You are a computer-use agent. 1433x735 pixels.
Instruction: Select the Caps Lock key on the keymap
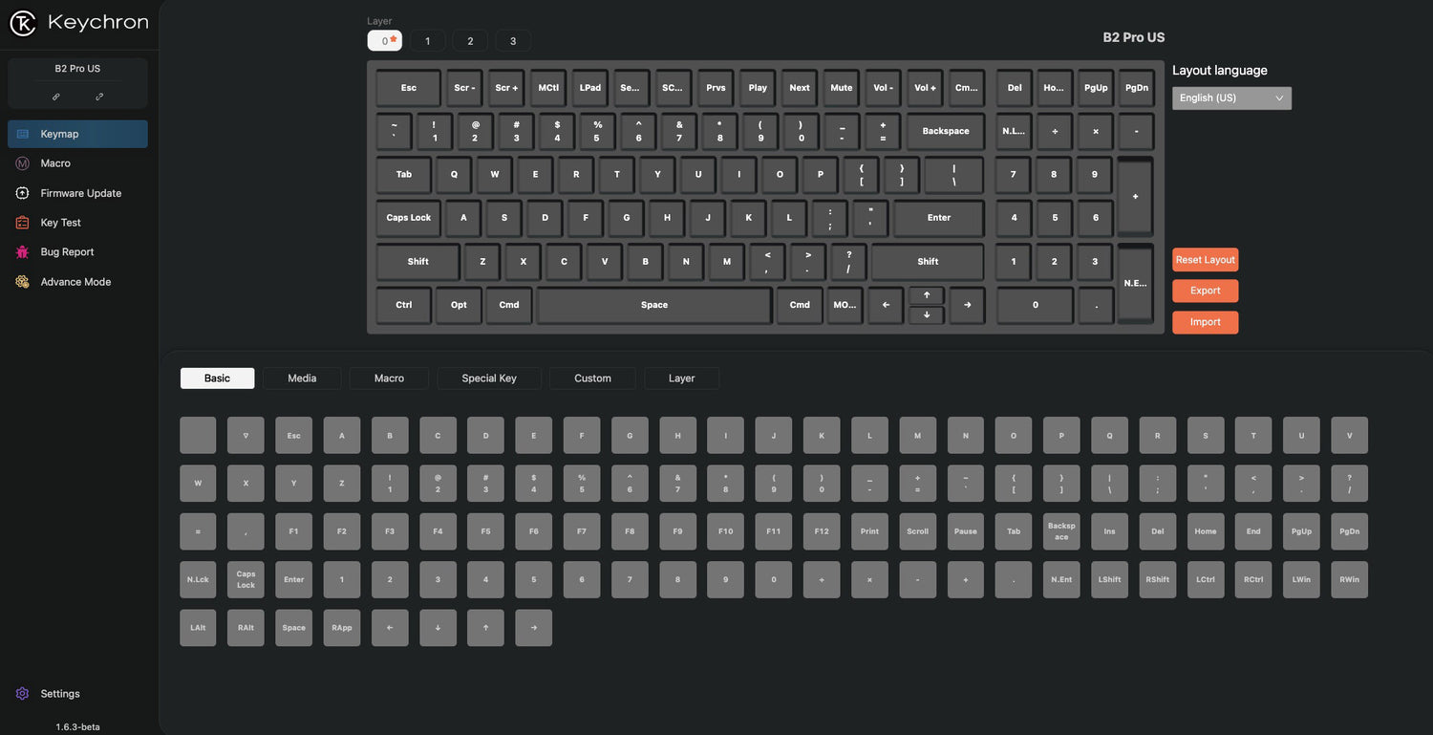pyautogui.click(x=407, y=218)
